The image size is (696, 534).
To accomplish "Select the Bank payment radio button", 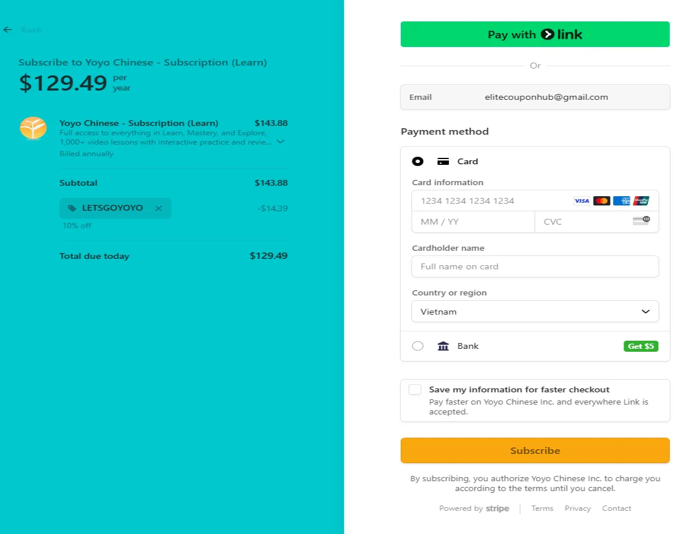I will (x=418, y=346).
